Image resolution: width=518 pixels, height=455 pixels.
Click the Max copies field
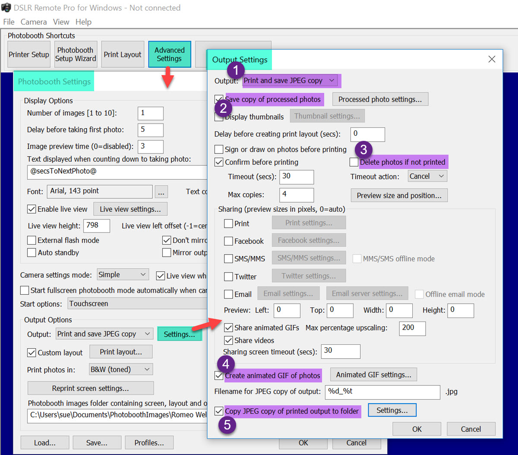[x=297, y=195]
